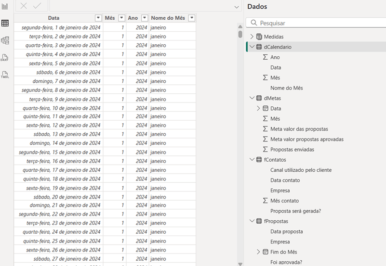Select the dCalendario table icon
The image size is (386, 266).
pyautogui.click(x=259, y=47)
